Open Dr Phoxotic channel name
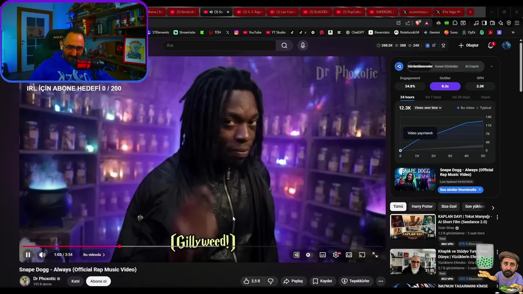The height and width of the screenshot is (294, 523). 45,279
